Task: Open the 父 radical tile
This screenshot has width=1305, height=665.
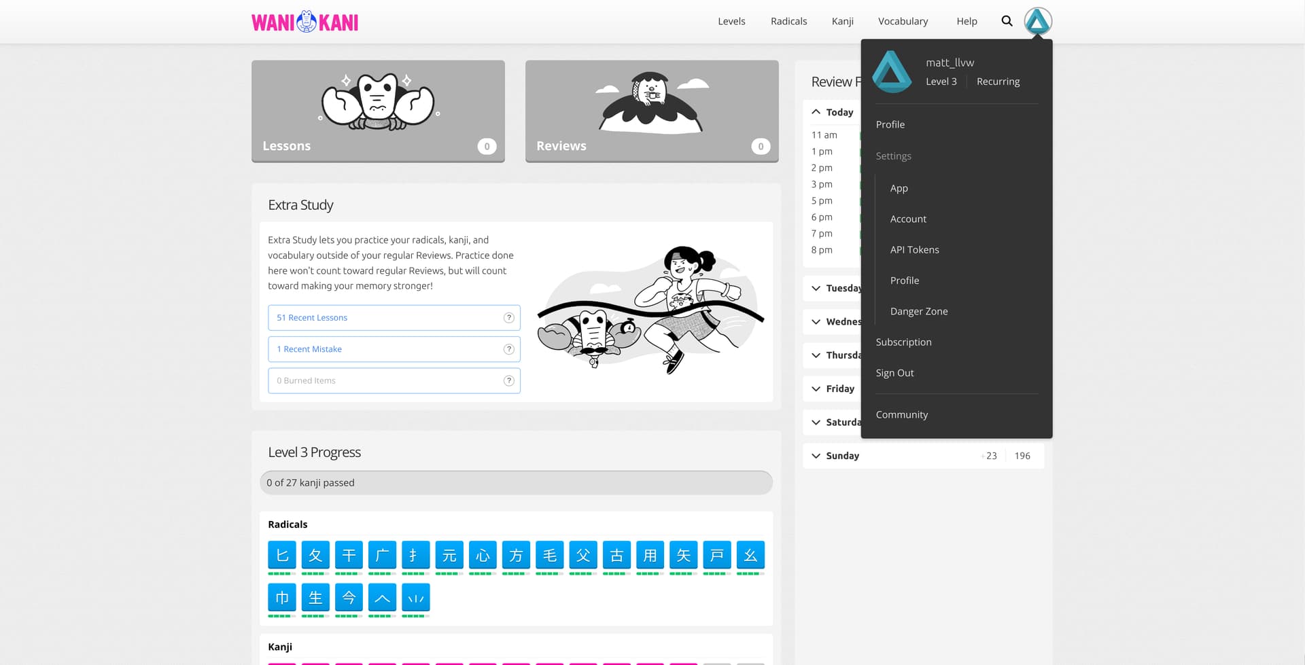Action: (x=583, y=555)
